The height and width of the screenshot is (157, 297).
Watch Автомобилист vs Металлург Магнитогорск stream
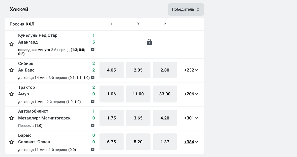click(93, 125)
